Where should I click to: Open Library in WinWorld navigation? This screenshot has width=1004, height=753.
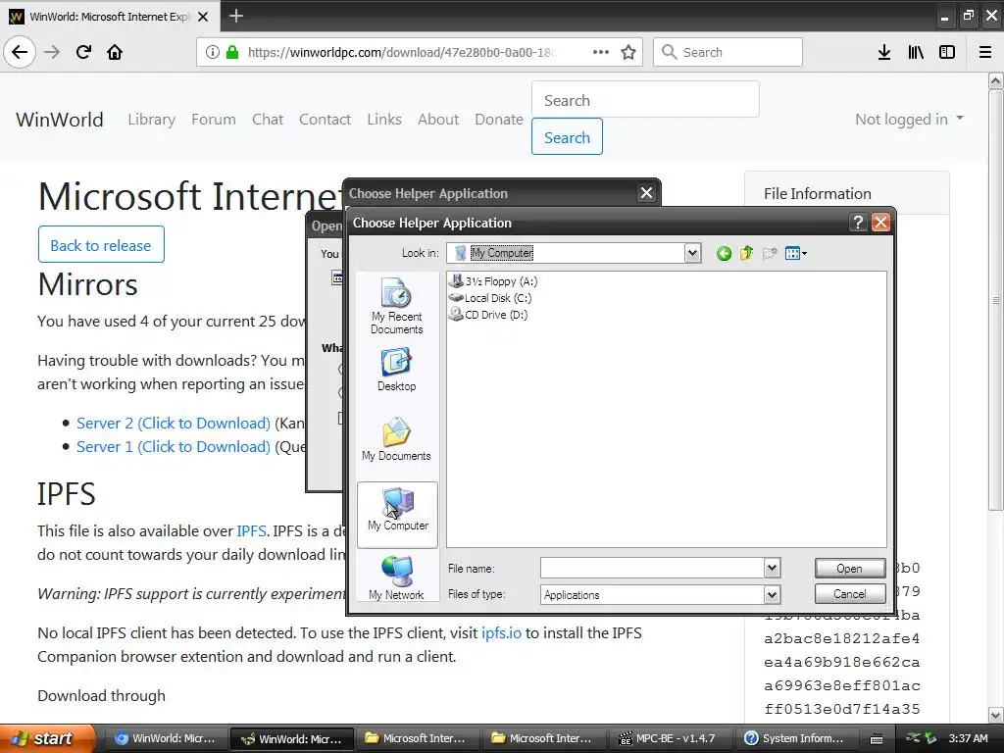tap(151, 119)
